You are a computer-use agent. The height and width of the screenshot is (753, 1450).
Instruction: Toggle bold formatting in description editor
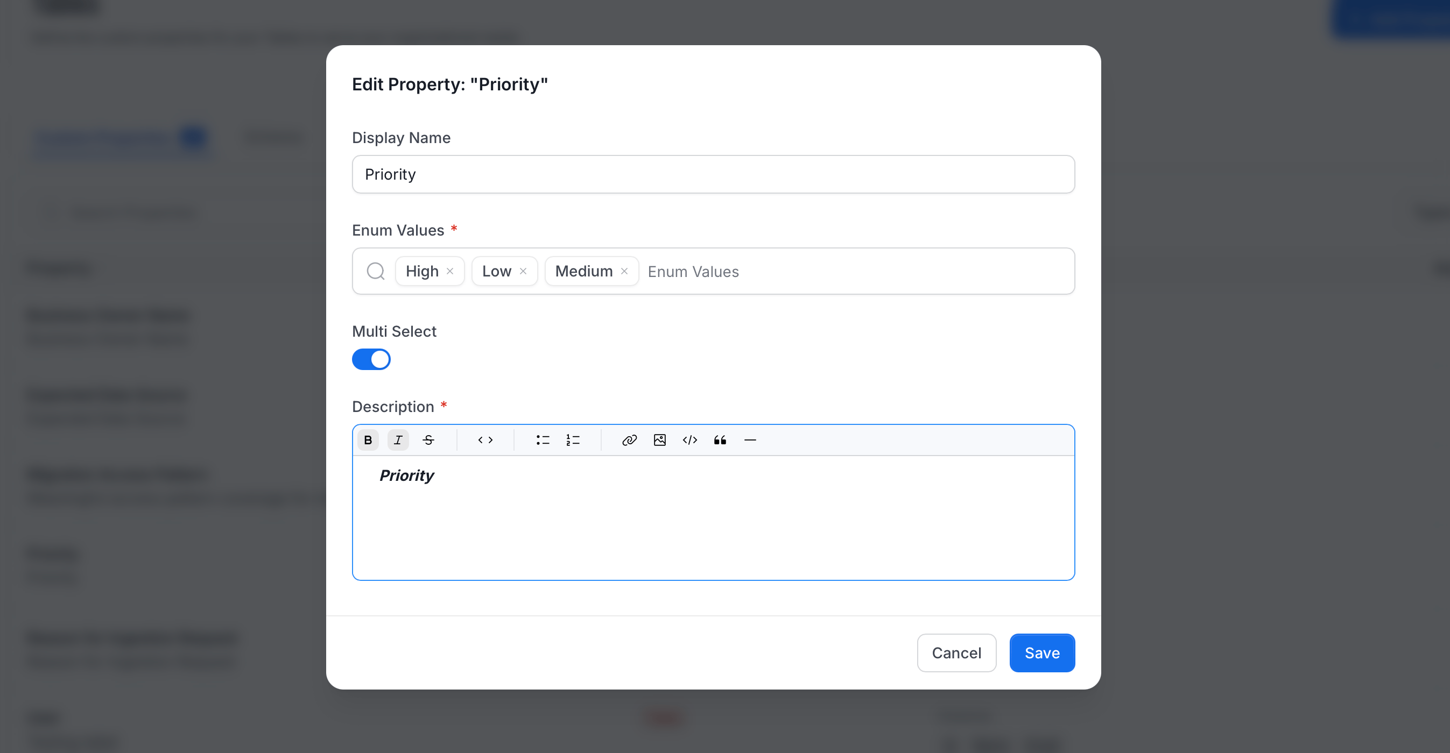[368, 440]
